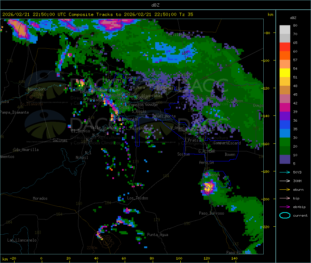Click the -80 km vertical axis tick label
This screenshot has width=311, height=263.
pyautogui.click(x=267, y=33)
